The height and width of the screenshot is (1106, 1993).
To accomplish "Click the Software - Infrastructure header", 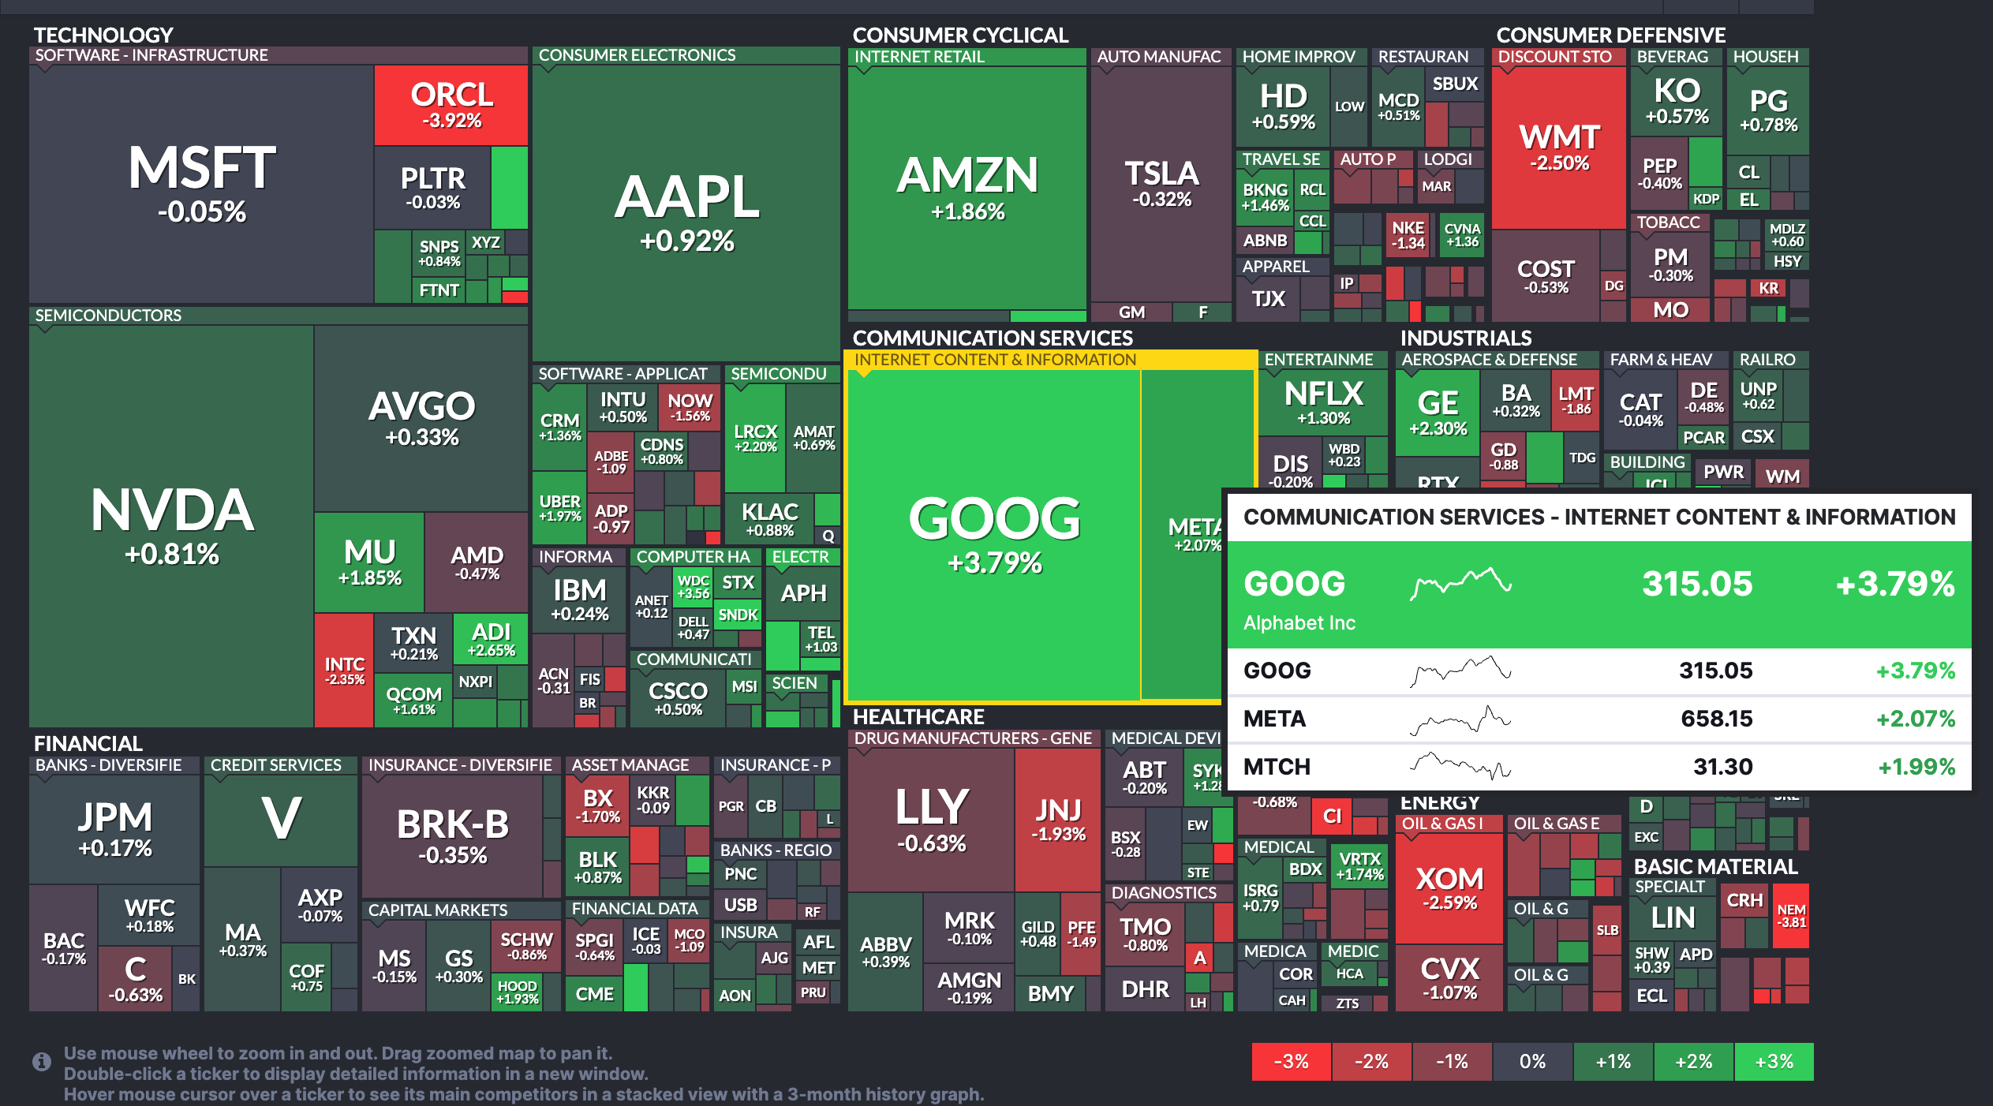I will 151,55.
